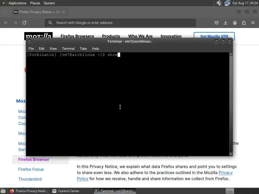Open the Terminal View menu

pos(53,48)
